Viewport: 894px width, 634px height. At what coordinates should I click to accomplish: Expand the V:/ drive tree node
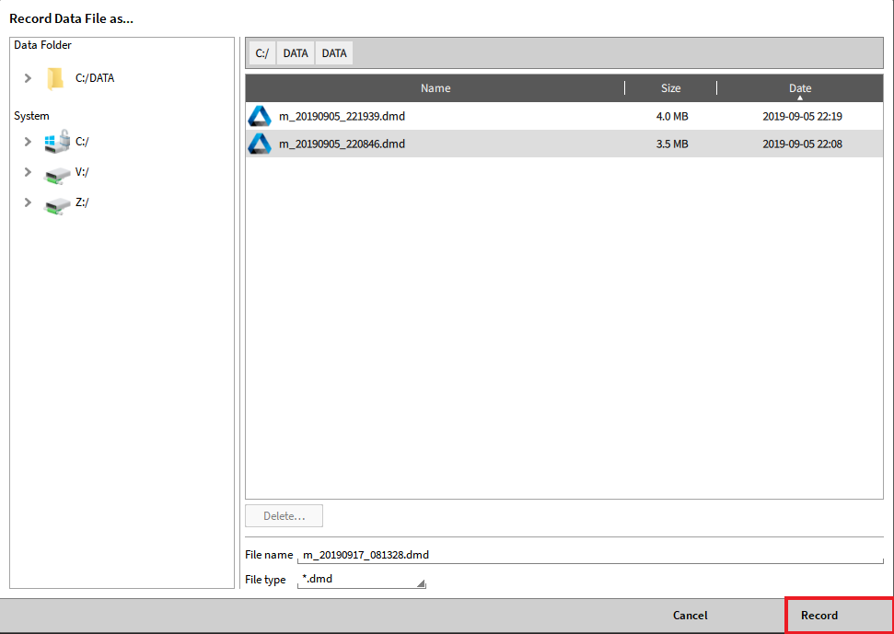pyautogui.click(x=28, y=172)
